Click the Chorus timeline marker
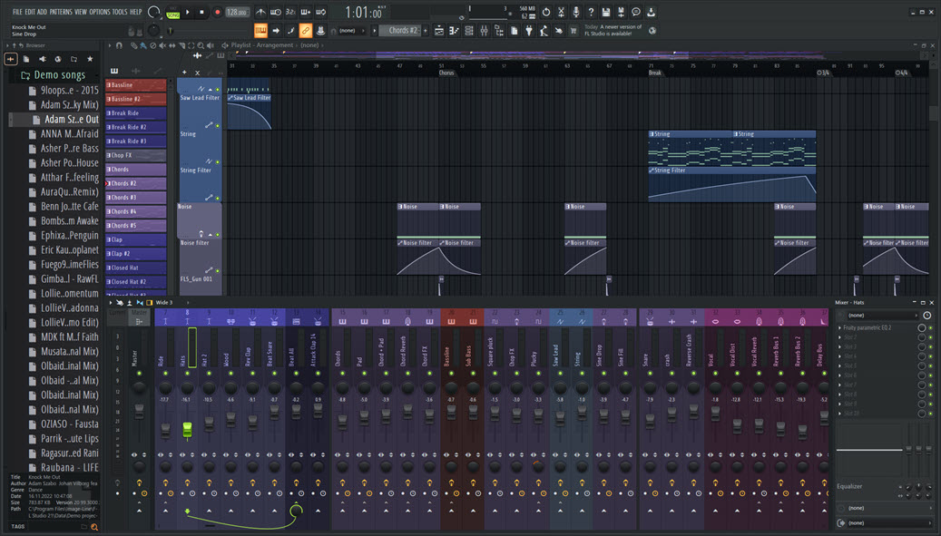941x536 pixels. click(446, 73)
